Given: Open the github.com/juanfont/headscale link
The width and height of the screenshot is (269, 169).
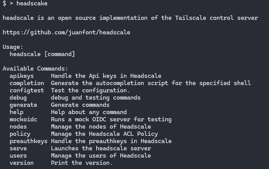Looking at the screenshot, I should click(66, 32).
